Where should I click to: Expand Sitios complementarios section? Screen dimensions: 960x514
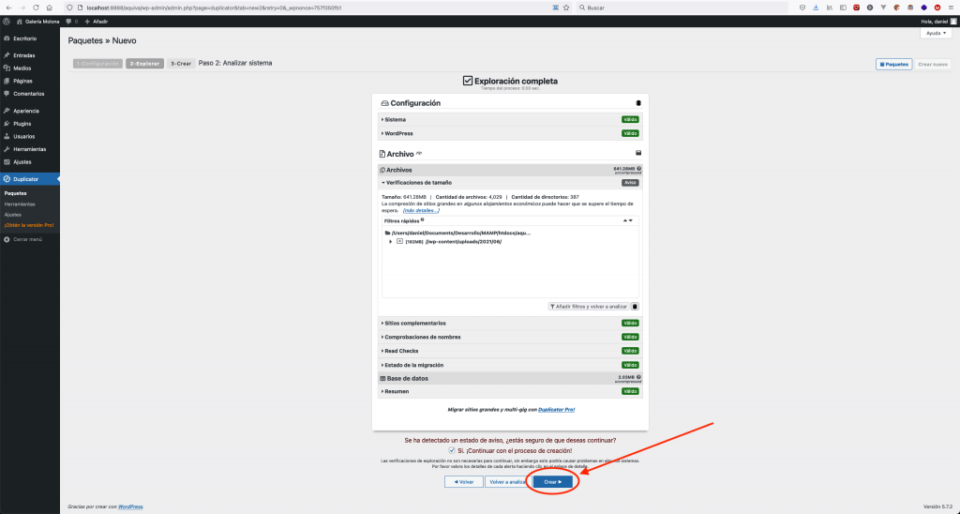click(x=509, y=323)
